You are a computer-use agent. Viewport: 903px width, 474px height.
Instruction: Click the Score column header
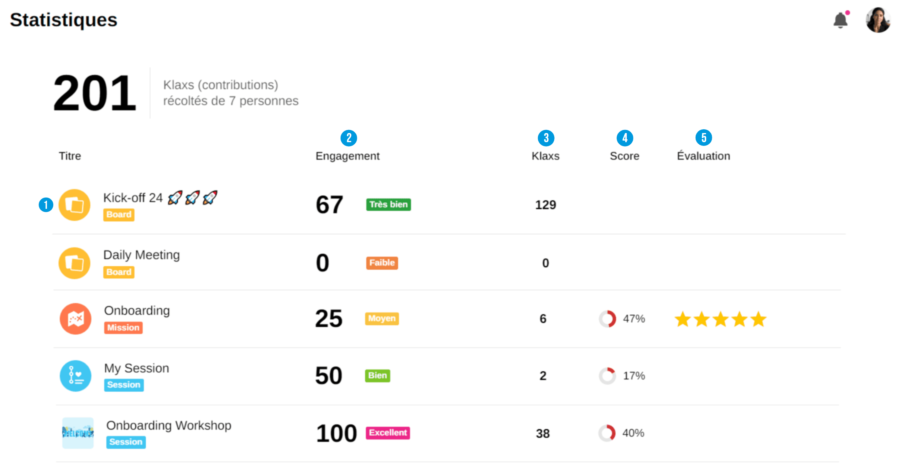point(624,156)
